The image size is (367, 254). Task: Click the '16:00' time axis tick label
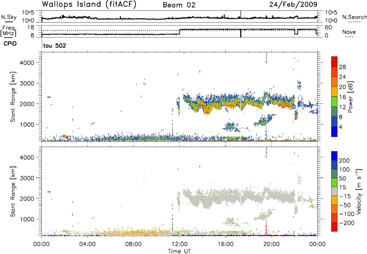click(225, 244)
